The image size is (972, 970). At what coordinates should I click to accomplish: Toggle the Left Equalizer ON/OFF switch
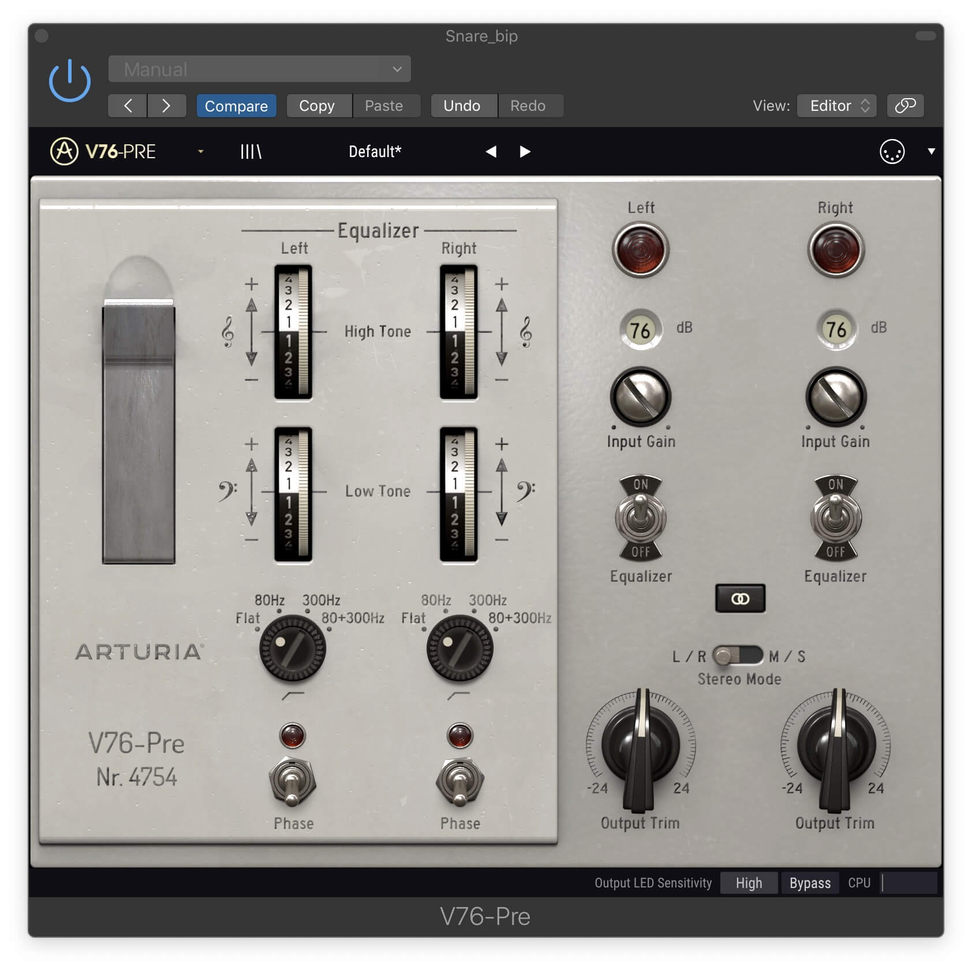[x=640, y=517]
